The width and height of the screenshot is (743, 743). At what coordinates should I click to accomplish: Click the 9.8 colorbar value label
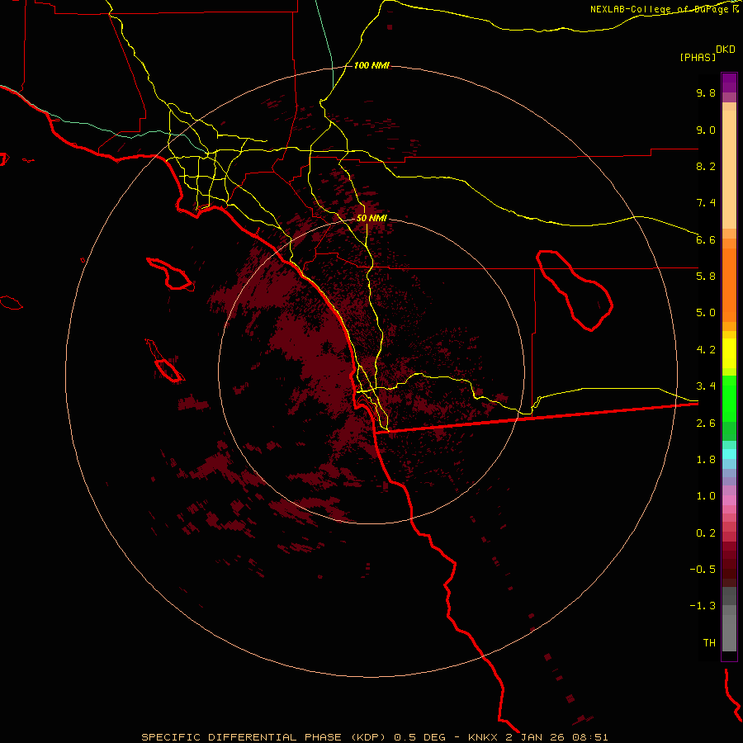click(706, 92)
